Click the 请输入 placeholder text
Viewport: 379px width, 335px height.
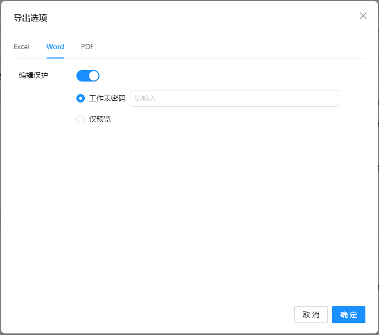pyautogui.click(x=146, y=98)
